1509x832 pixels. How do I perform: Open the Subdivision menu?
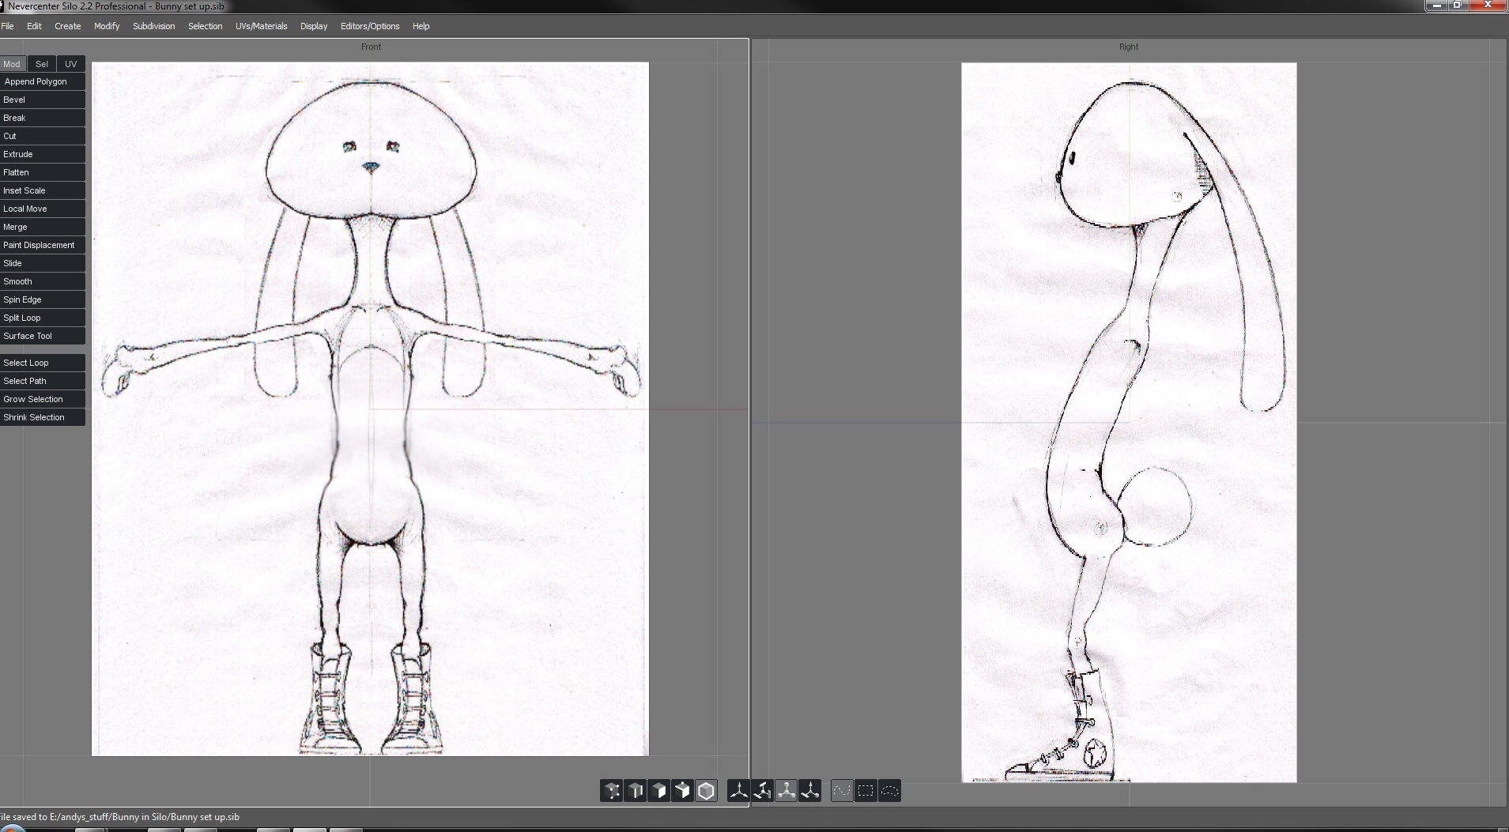[x=153, y=26]
